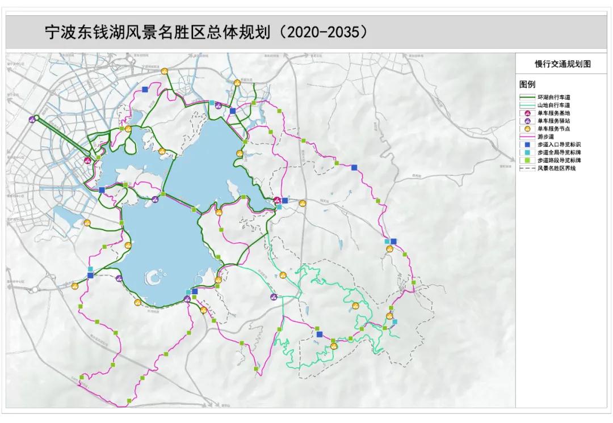
Task: Click the 图例 legend heading
Action: coord(527,84)
